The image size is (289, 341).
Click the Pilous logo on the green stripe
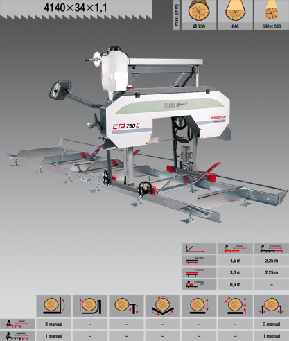[175, 105]
